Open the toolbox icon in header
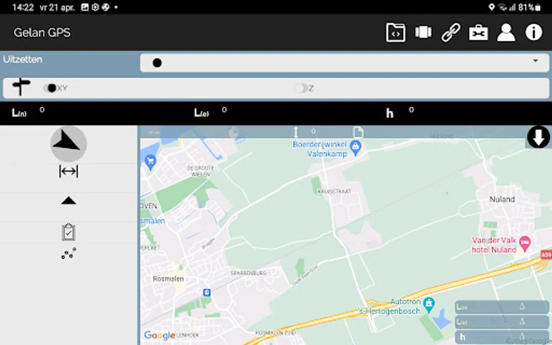The width and height of the screenshot is (552, 345). tap(478, 33)
